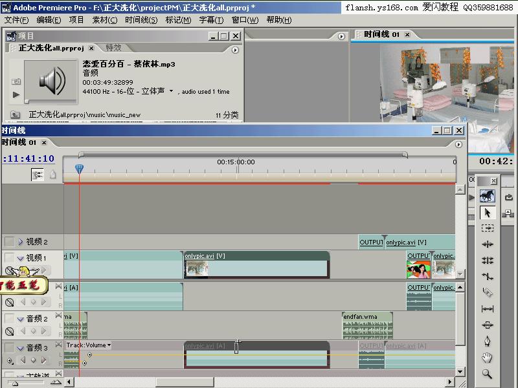This screenshot has height=388, width=518.
Task: Select the Ripple Edit tool
Action: 488,244
